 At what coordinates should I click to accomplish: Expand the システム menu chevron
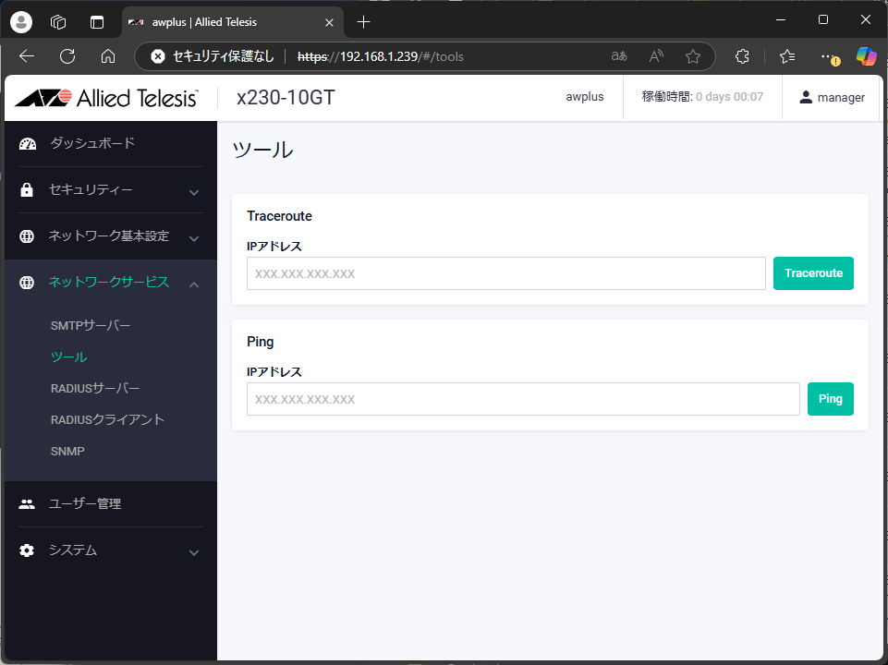pyautogui.click(x=194, y=552)
